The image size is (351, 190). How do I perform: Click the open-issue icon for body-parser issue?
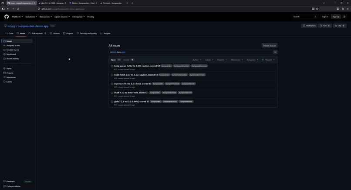pos(112,66)
